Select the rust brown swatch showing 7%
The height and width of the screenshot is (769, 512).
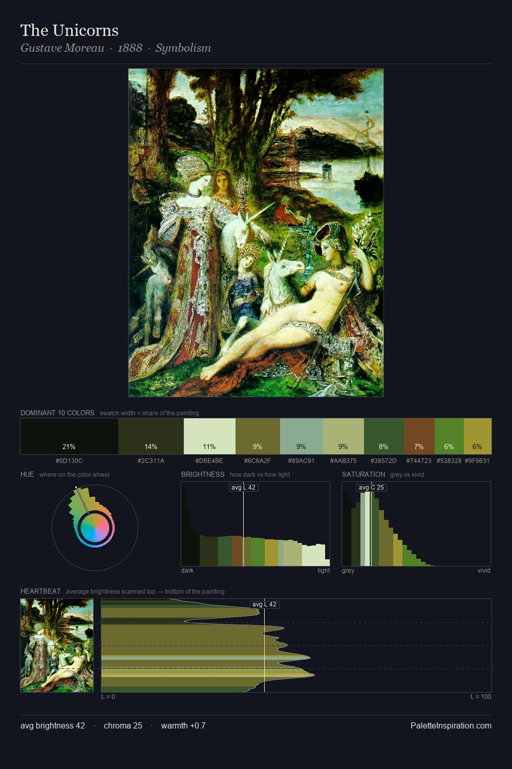click(419, 436)
